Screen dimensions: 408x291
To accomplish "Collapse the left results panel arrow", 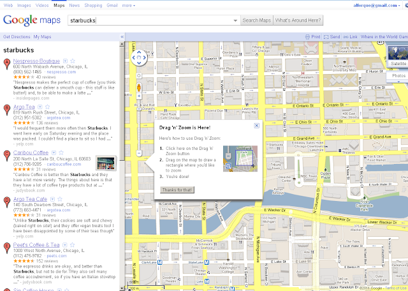I will click(x=122, y=37).
